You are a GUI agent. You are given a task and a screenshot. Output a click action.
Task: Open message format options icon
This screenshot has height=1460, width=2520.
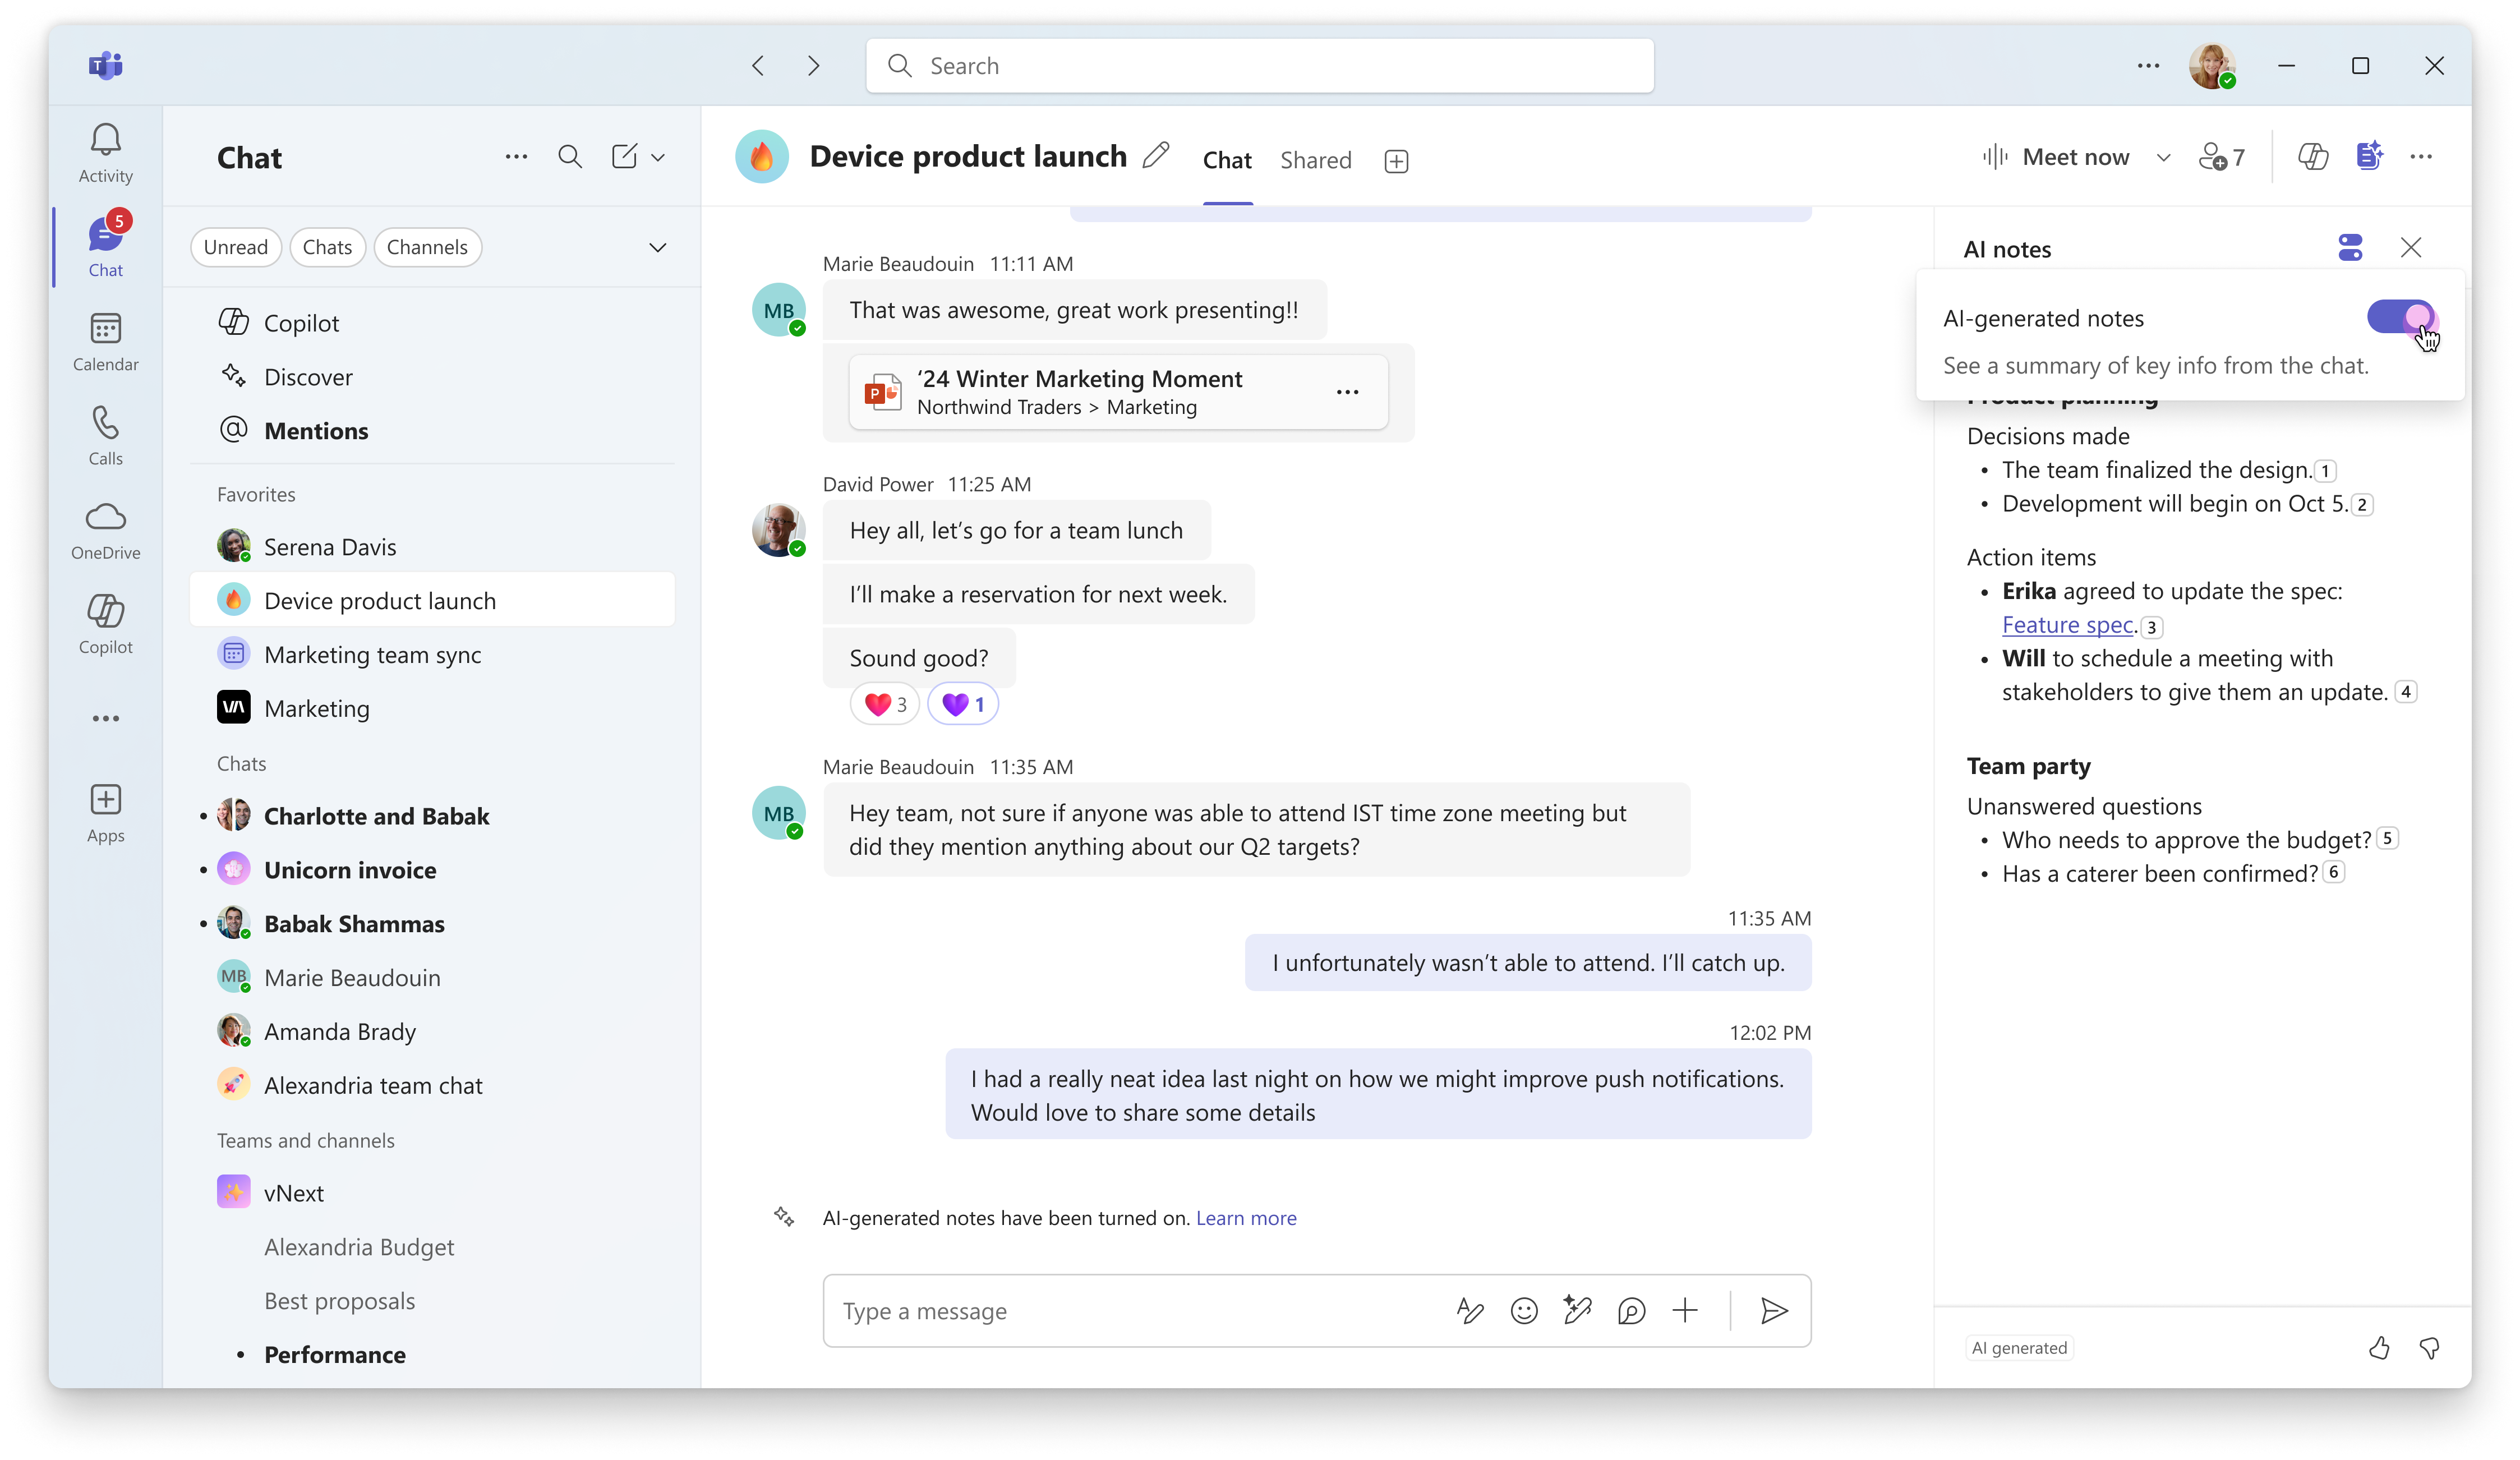(x=1470, y=1310)
